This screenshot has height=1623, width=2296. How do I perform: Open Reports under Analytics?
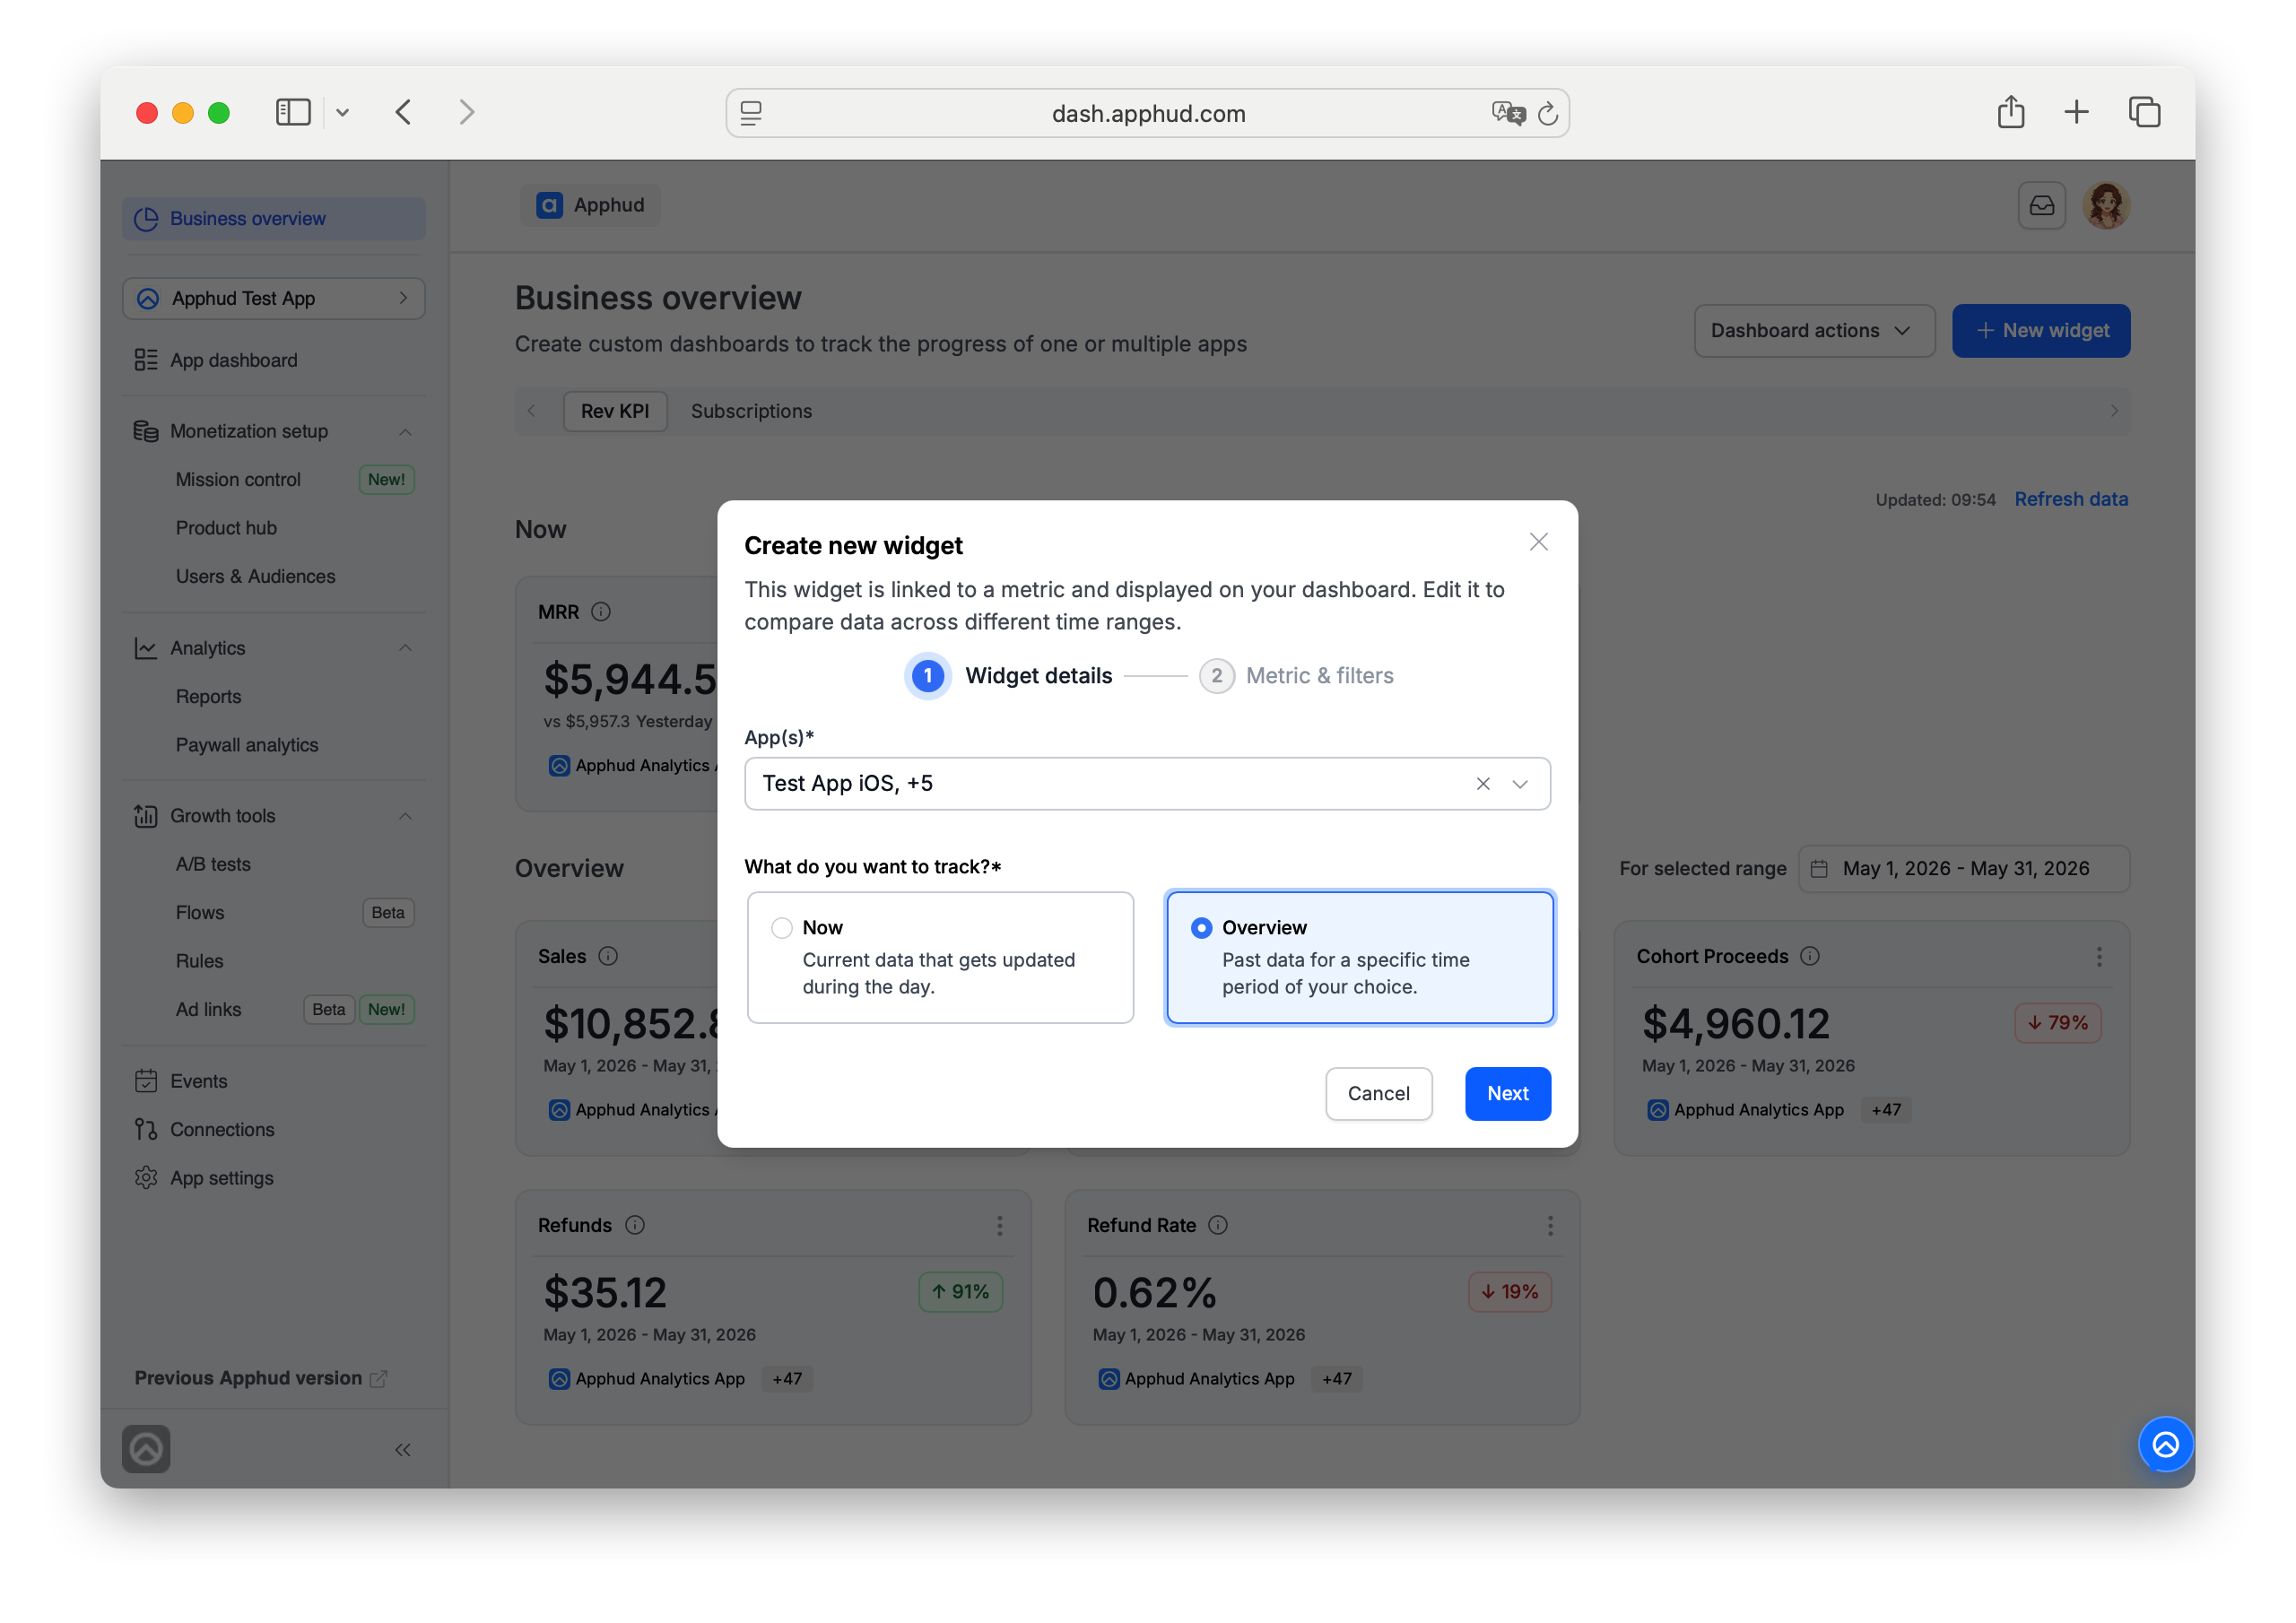208,697
